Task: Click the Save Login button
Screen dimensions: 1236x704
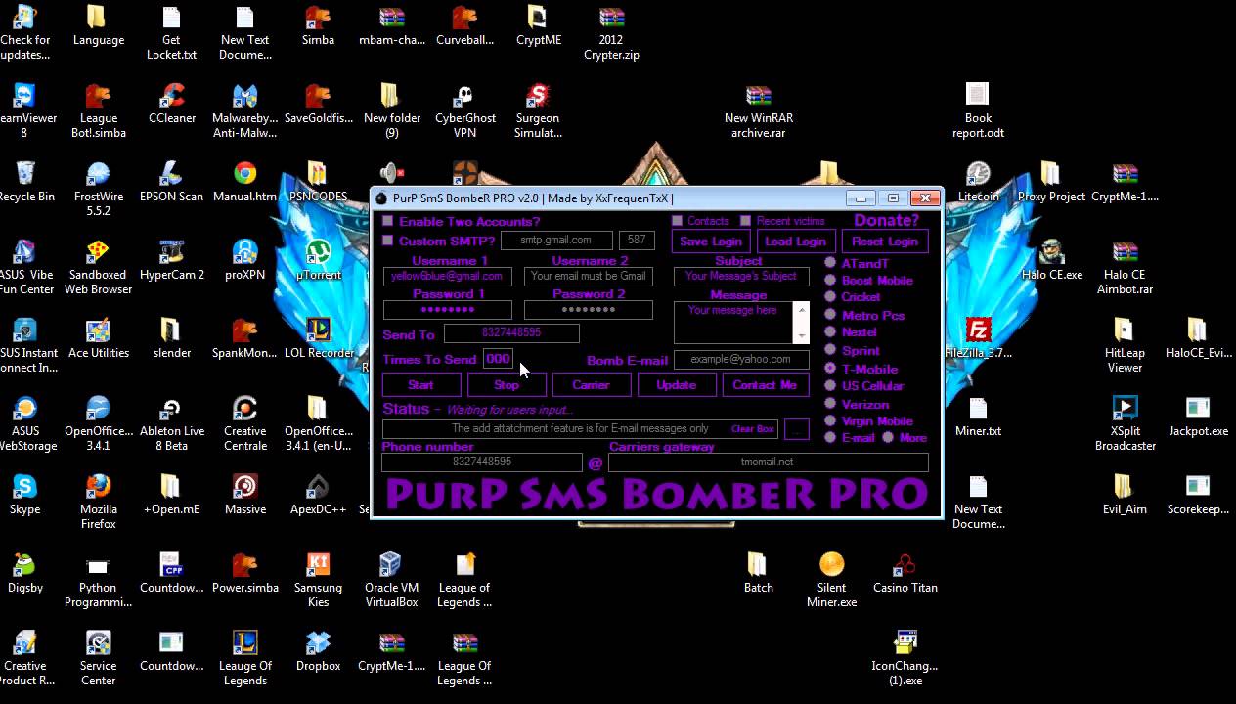Action: tap(711, 242)
